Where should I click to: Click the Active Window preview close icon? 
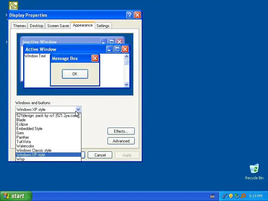click(x=125, y=49)
